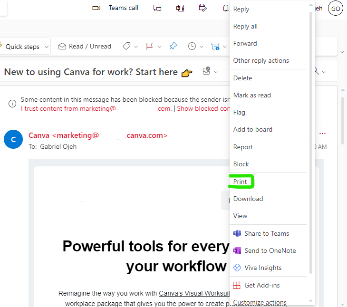347x307 pixels.
Task: Expand the categorize tag dropdown chevron
Action: point(136,47)
